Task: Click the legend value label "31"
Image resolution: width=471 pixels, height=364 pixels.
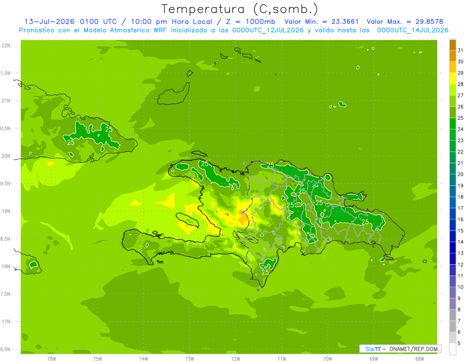Action: [461, 50]
